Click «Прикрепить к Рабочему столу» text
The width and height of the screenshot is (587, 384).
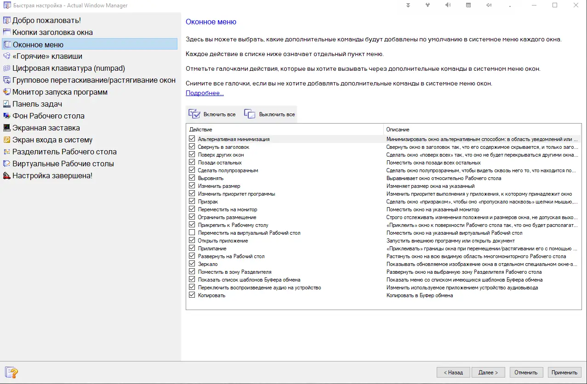point(233,225)
